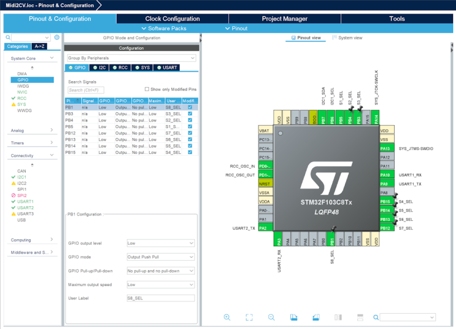Open the GPIO mode dropdown
456x329 pixels.
pyautogui.click(x=161, y=257)
